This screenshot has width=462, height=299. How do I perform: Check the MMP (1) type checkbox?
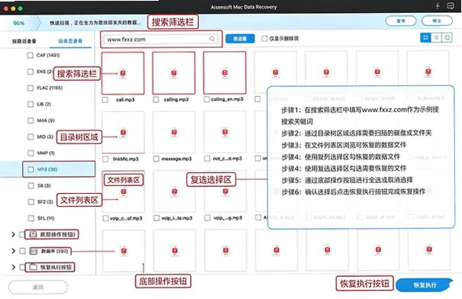click(30, 153)
